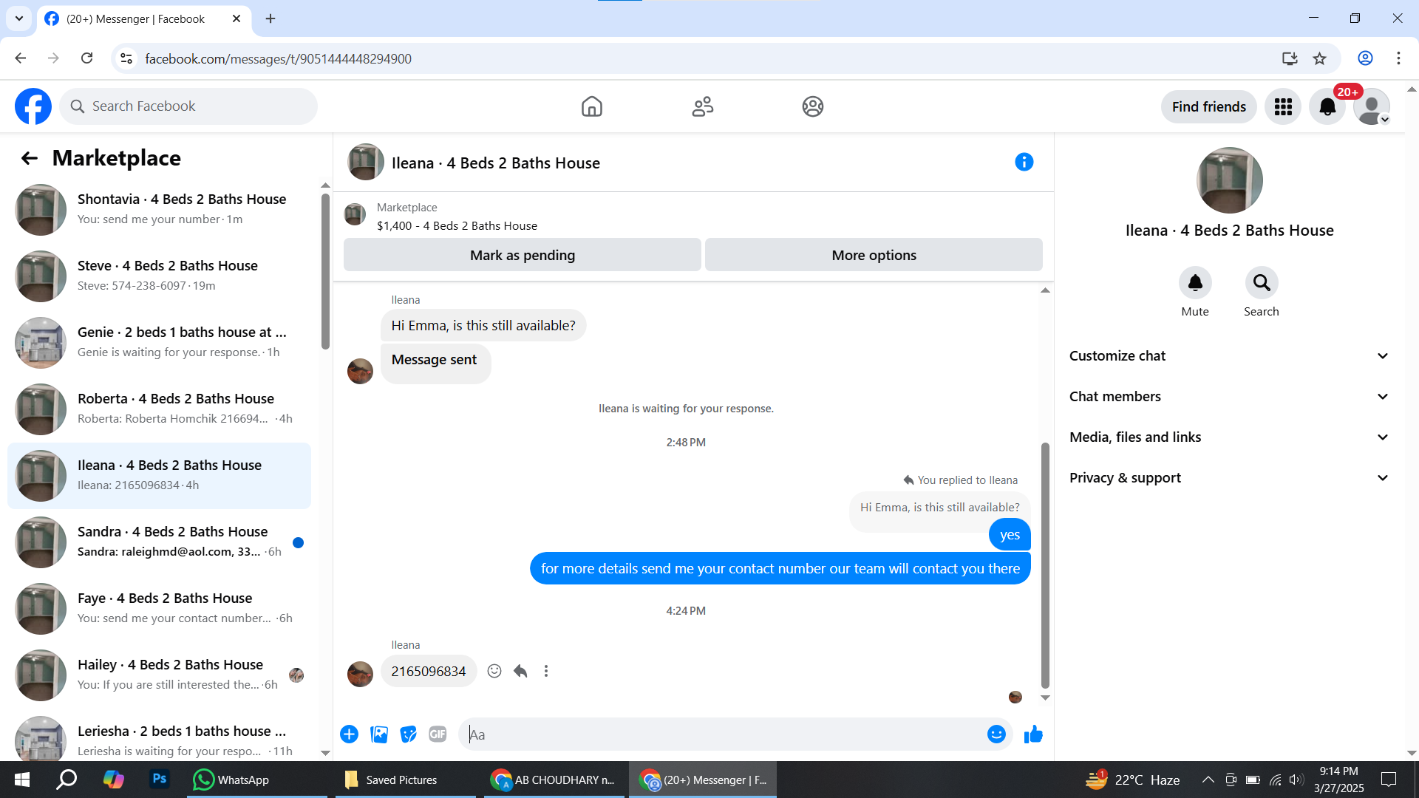Click the browser address bar URL
The height and width of the screenshot is (798, 1419).
pos(278,58)
